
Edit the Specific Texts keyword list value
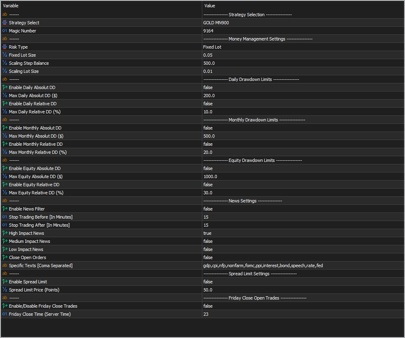[263, 266]
